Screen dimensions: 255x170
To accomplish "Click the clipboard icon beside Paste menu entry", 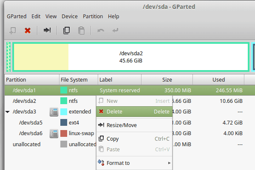I will coord(101,149).
